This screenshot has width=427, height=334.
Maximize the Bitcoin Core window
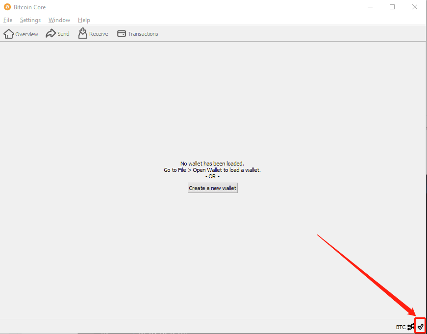pos(392,7)
